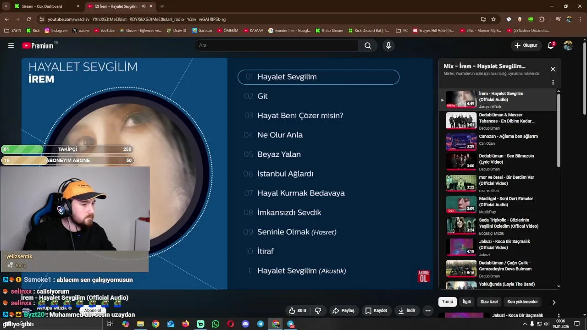Open the Gartic.io bookmark
The width and height of the screenshot is (587, 330).
202,31
